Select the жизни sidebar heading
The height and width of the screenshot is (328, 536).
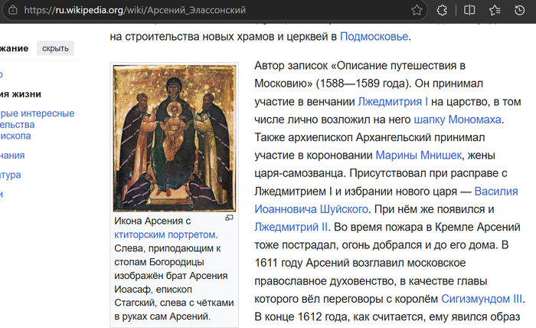click(x=21, y=94)
